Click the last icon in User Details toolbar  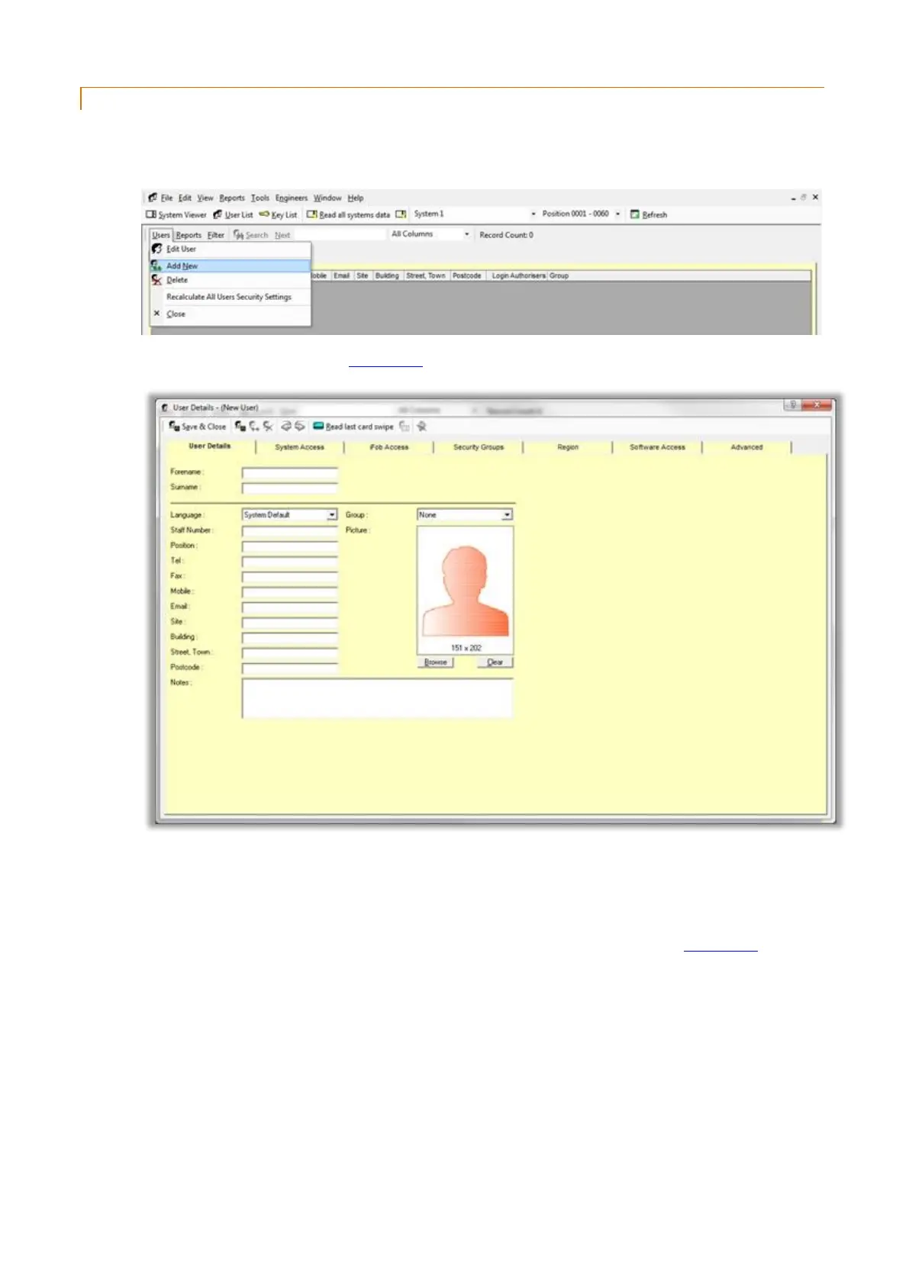(x=421, y=427)
